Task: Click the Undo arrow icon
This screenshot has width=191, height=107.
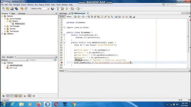Action: (x=22, y=9)
